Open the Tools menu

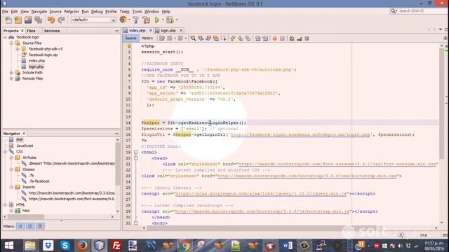(x=137, y=11)
